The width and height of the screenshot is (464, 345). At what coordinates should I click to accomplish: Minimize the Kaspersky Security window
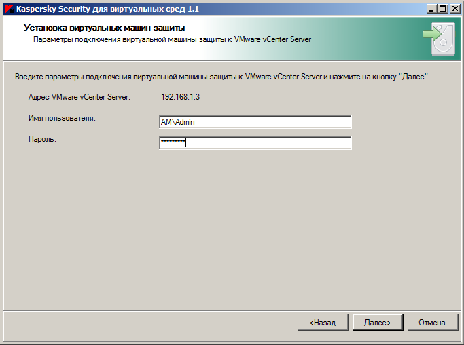(x=432, y=9)
